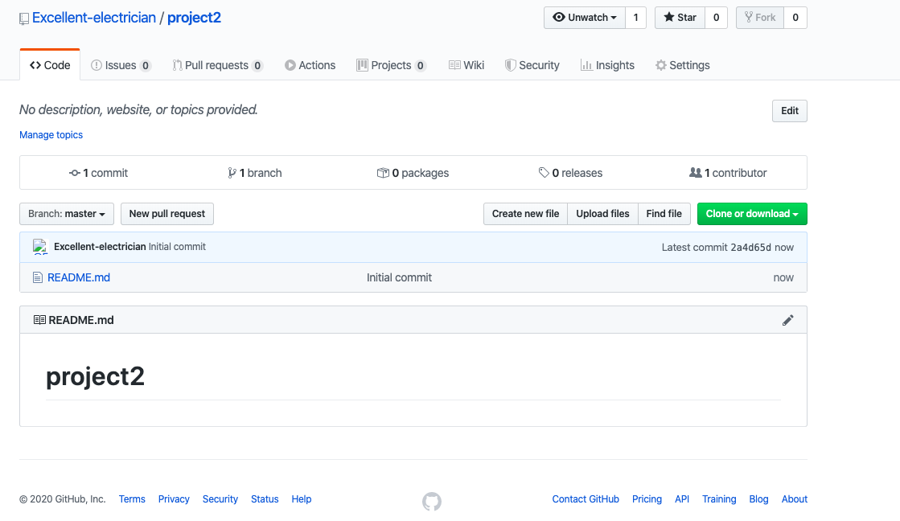
Task: Open the Terms footer link
Action: 132,499
